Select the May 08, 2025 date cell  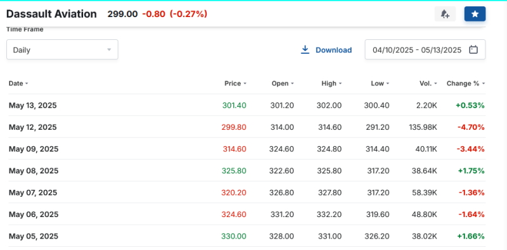click(34, 171)
